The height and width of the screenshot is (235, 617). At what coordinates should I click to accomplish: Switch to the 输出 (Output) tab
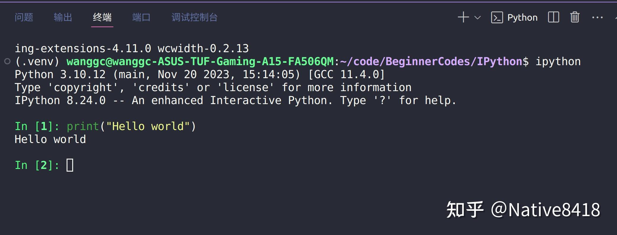[x=63, y=17]
